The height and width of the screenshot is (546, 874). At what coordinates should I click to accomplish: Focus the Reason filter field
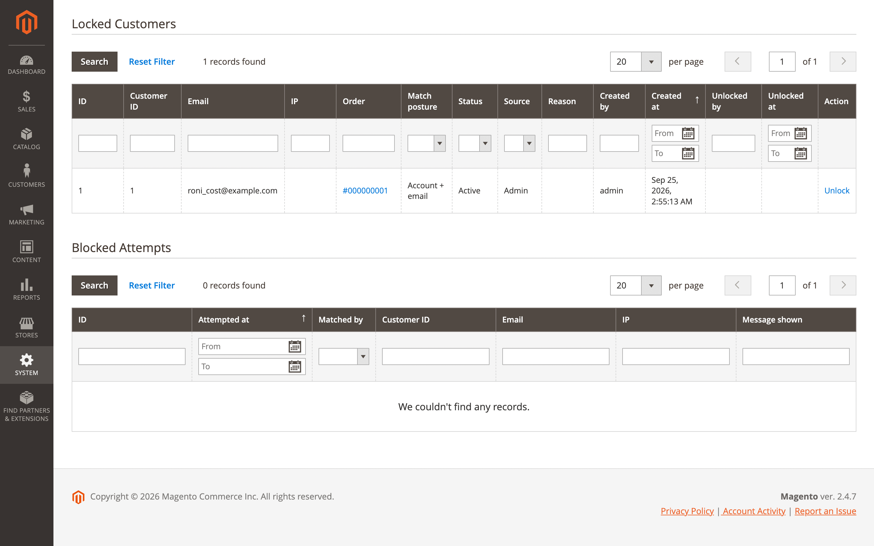(x=567, y=143)
